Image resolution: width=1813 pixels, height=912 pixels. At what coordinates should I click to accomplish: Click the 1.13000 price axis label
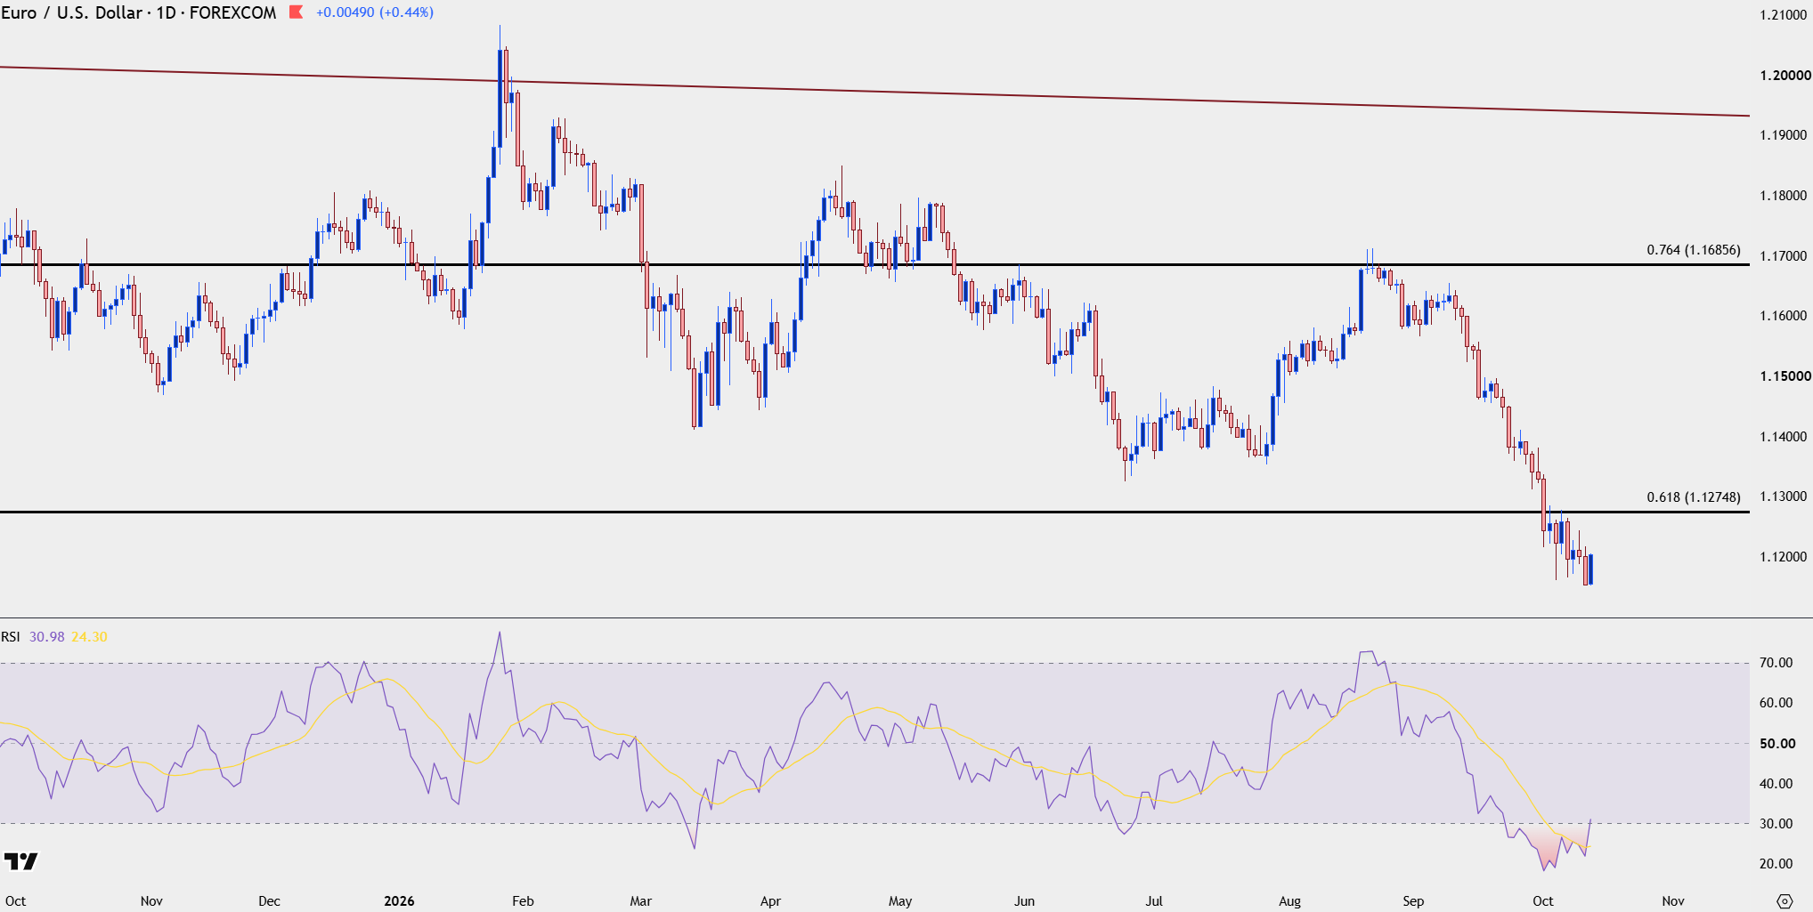(x=1784, y=496)
